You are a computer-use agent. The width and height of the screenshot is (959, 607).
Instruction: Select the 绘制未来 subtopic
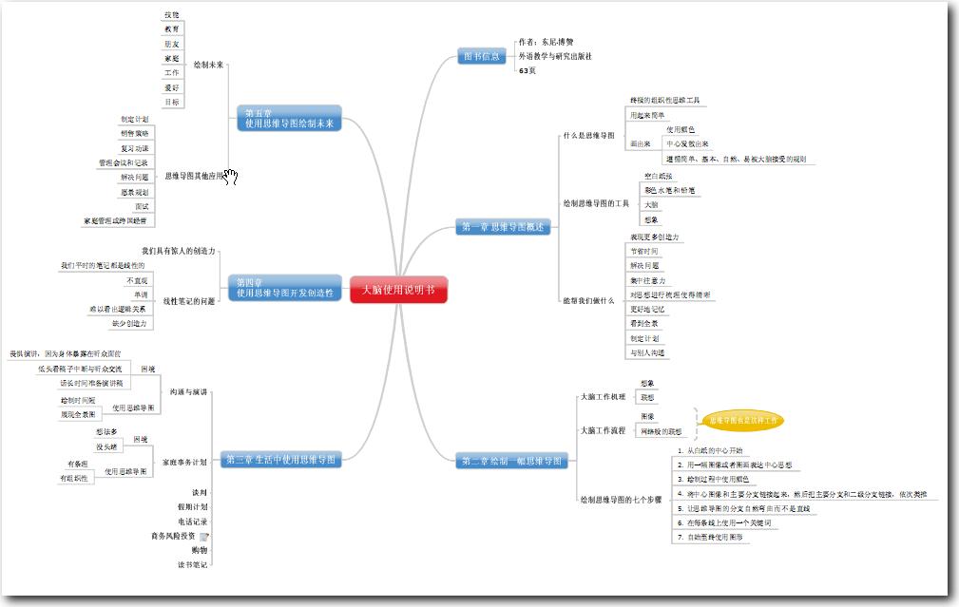click(206, 66)
